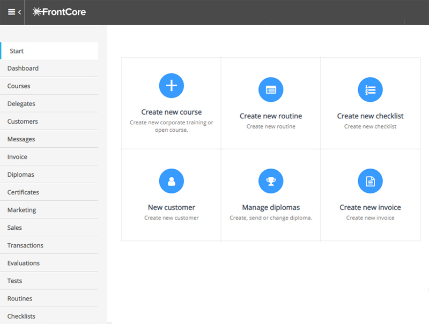Viewport: 429px width, 324px height.
Task: Click the Create new course title link
Action: (x=172, y=112)
